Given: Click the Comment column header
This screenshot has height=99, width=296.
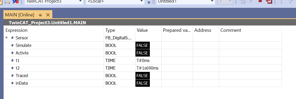Looking at the screenshot, I should pyautogui.click(x=250, y=30).
